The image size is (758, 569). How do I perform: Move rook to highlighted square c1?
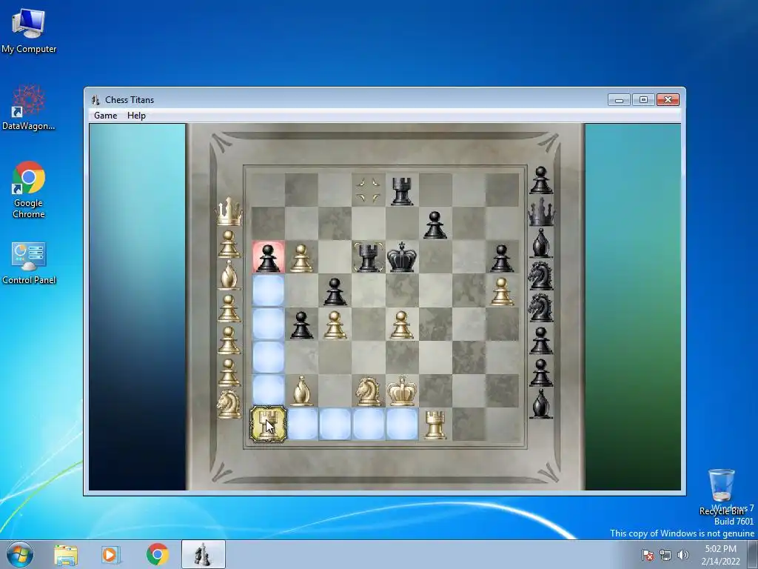(335, 424)
